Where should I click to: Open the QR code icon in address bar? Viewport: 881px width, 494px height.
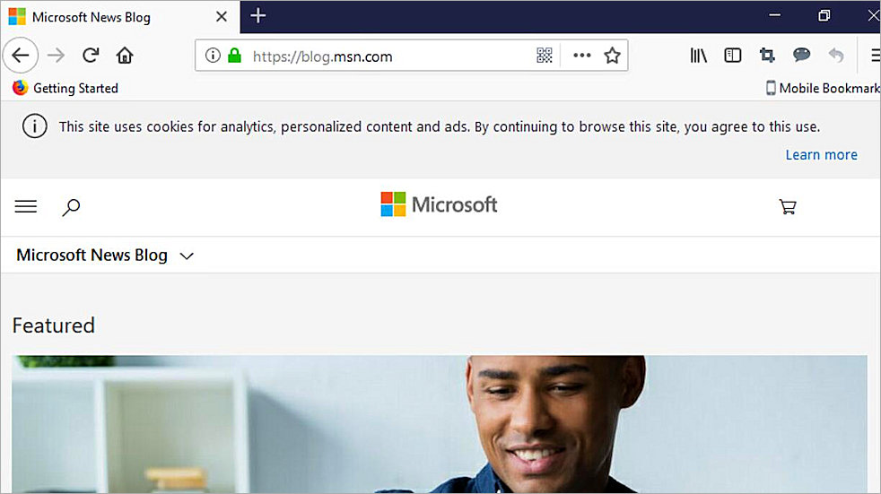coord(545,56)
